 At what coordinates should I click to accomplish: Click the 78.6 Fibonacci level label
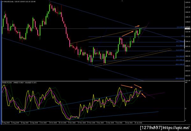[180, 56]
